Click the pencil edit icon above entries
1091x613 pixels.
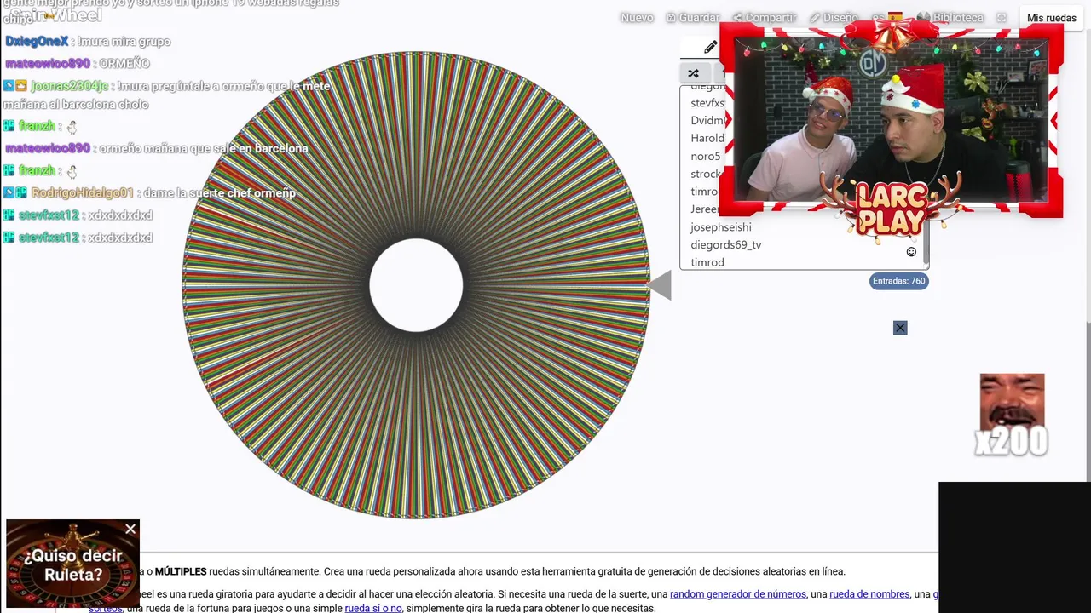(x=710, y=48)
